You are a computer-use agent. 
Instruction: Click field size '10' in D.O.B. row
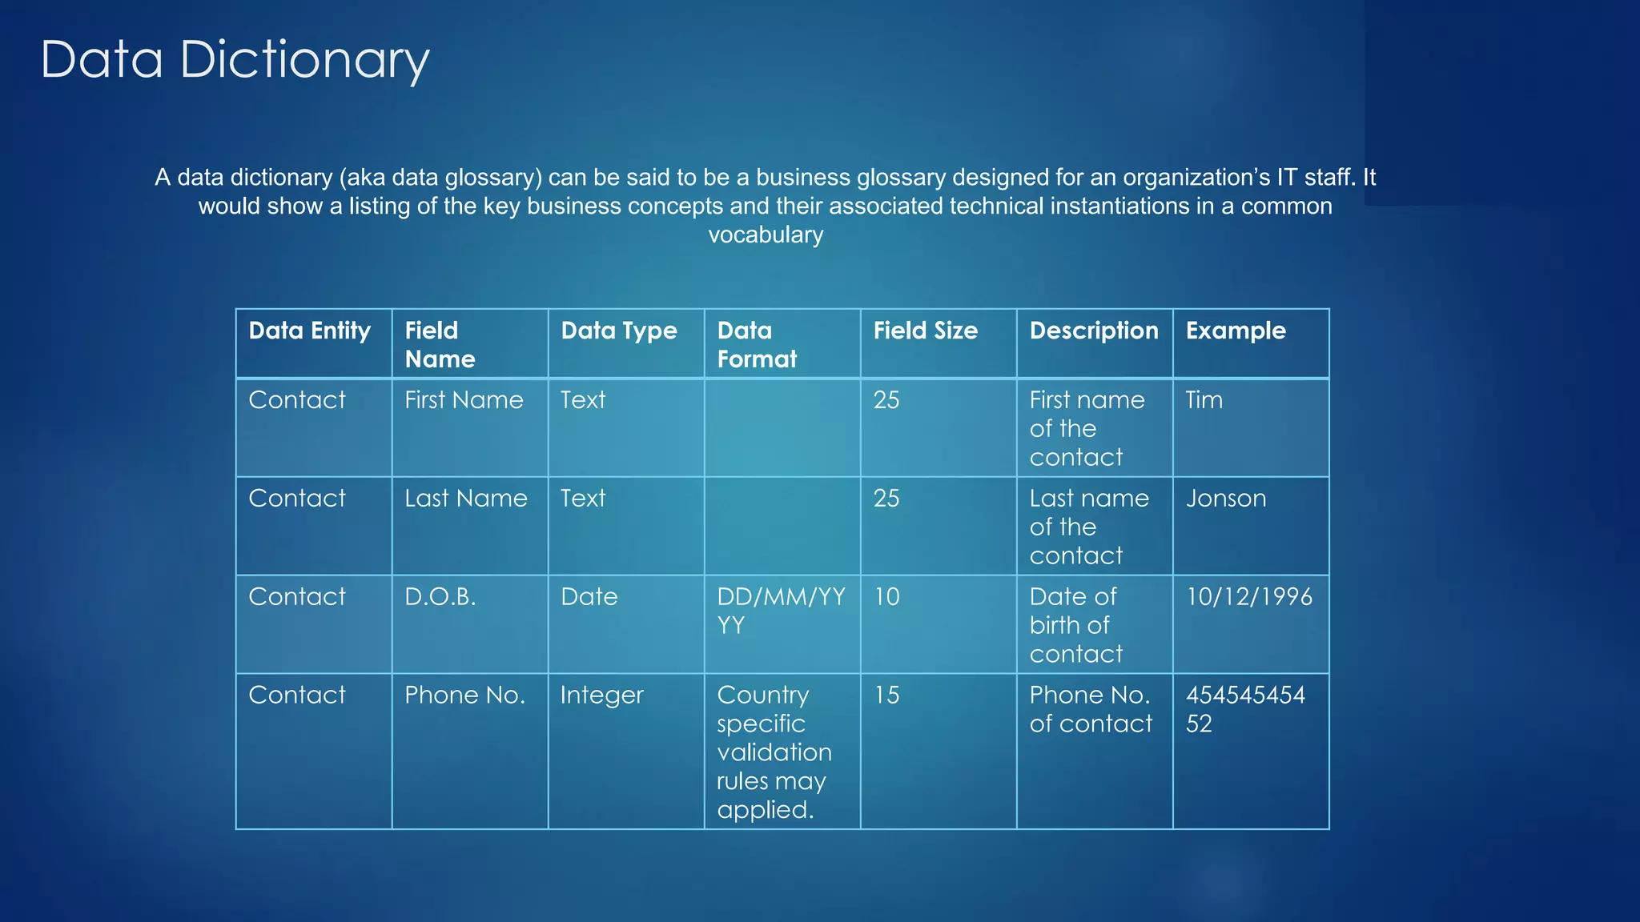coord(939,625)
